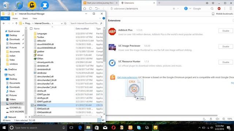Click the UC Browser undo/back arrow
234x131 pixels.
97,8
